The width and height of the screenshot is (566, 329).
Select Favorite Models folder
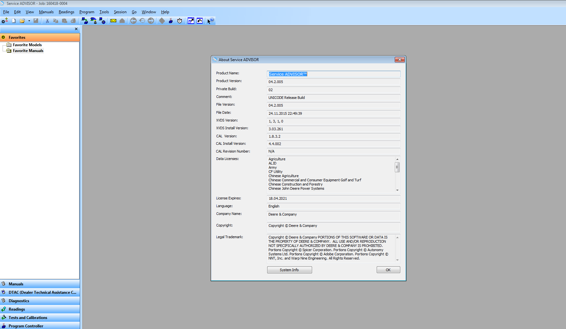point(27,45)
